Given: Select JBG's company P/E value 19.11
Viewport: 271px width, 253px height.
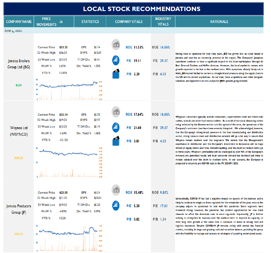Looking at the screenshot, I should 138,61.
